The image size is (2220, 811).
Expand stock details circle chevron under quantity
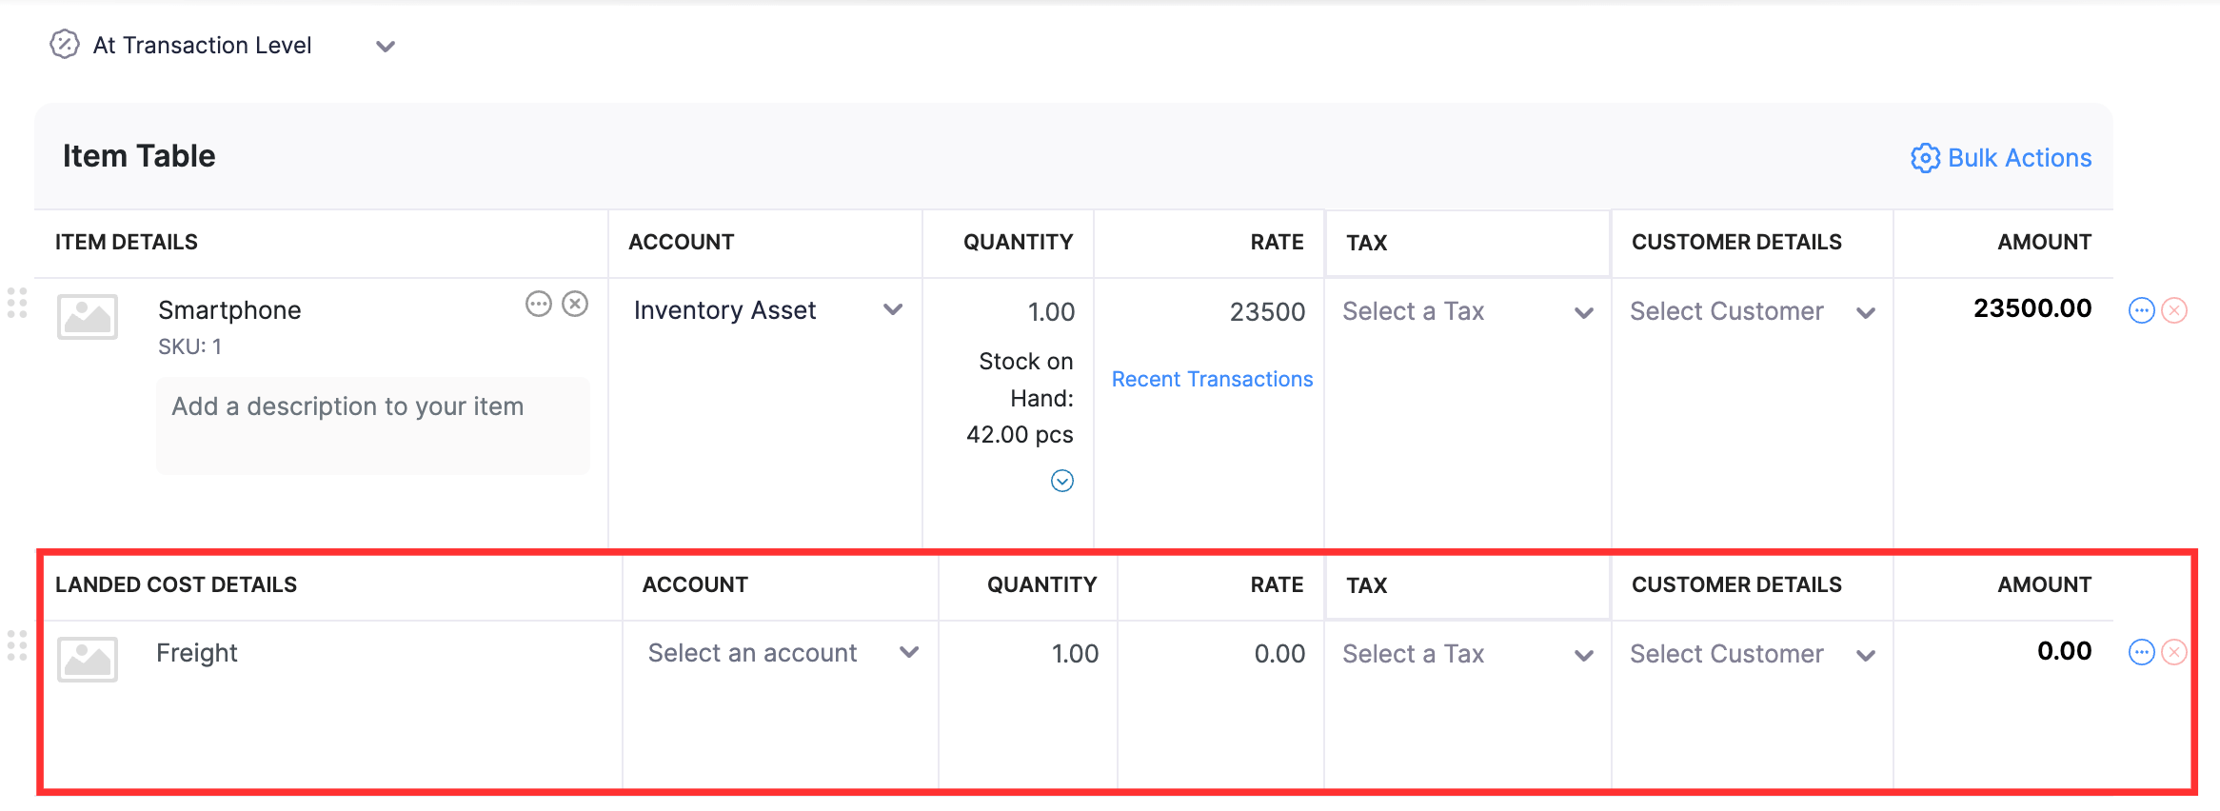tap(1062, 481)
